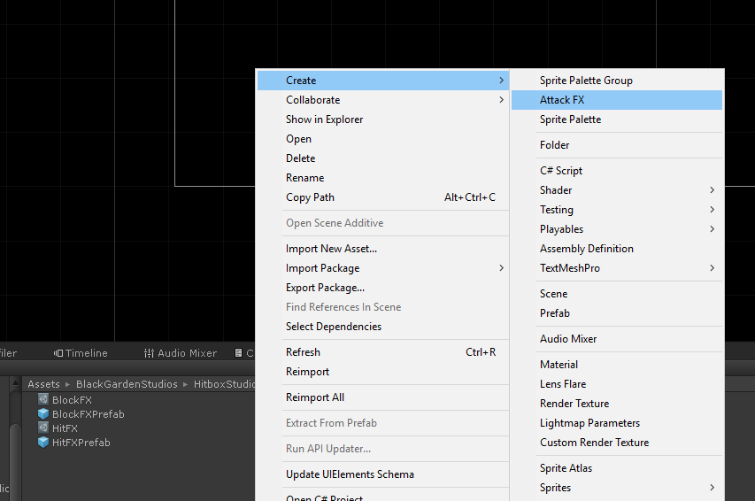Viewport: 755px width, 501px height.
Task: Create a new Material
Action: click(617, 365)
